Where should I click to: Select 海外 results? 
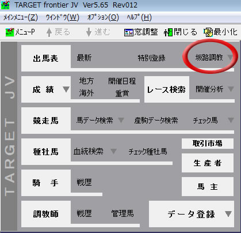(86, 93)
